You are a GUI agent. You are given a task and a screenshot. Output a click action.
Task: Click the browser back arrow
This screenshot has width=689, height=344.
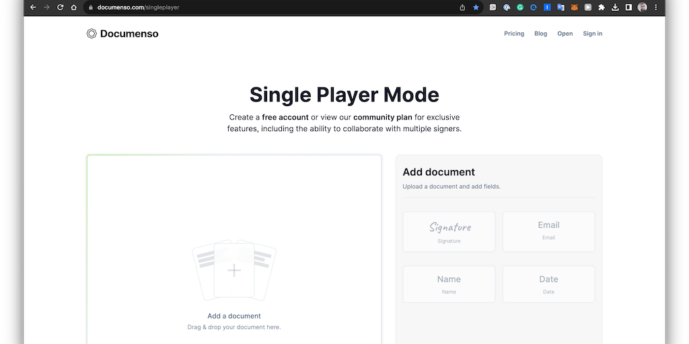pyautogui.click(x=33, y=7)
